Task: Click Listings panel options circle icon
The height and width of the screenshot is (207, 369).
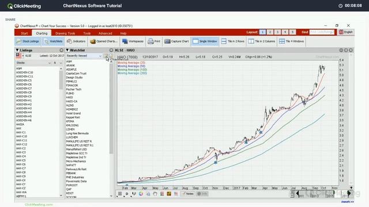Action: pos(62,50)
